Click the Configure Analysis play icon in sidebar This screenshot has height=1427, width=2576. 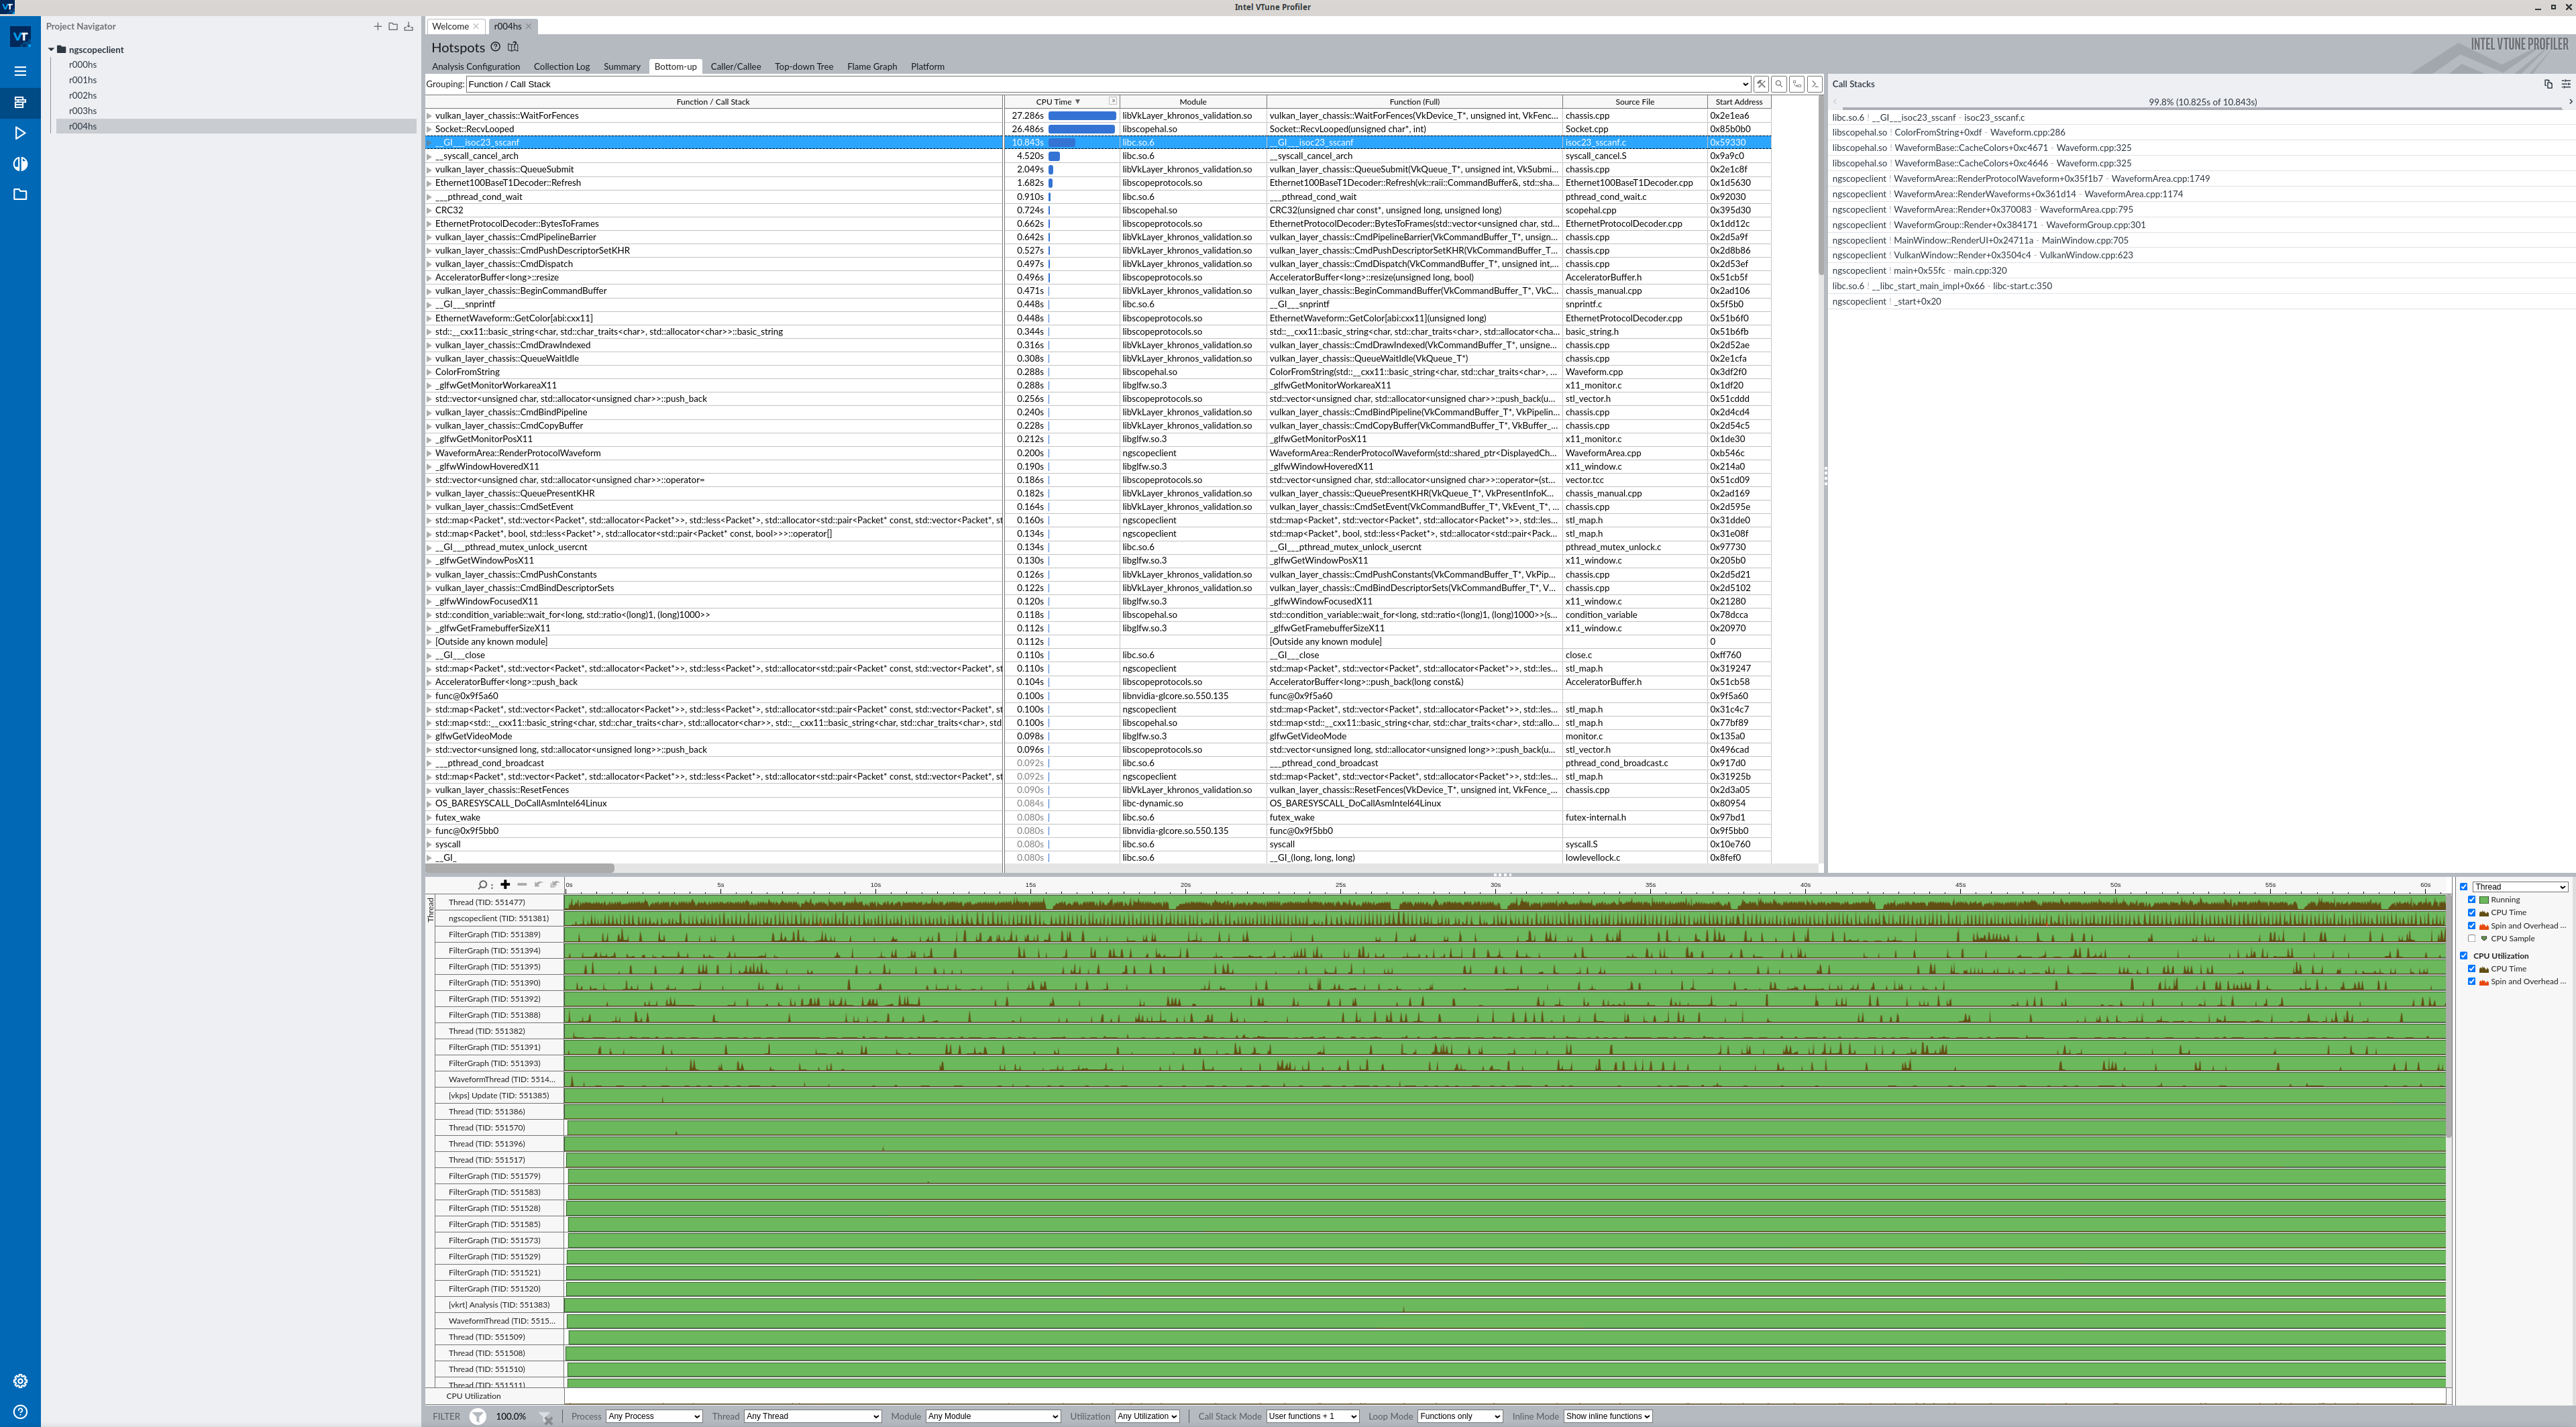tap(20, 133)
